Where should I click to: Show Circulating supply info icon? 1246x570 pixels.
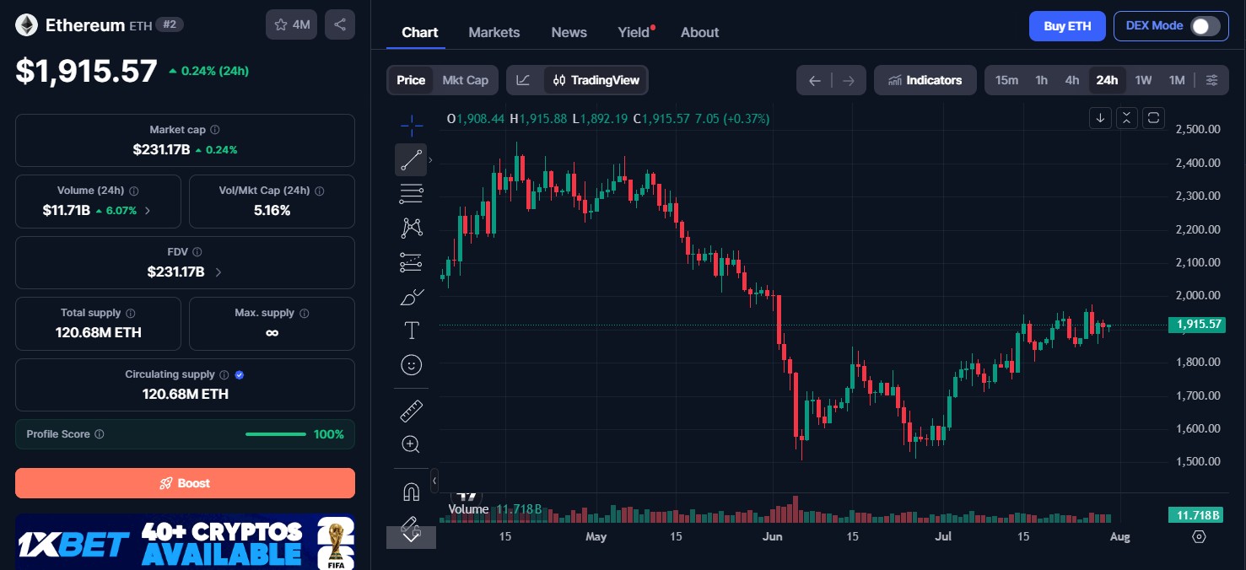point(224,374)
